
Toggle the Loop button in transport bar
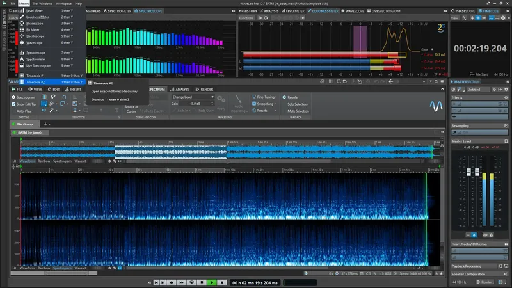[193, 282]
